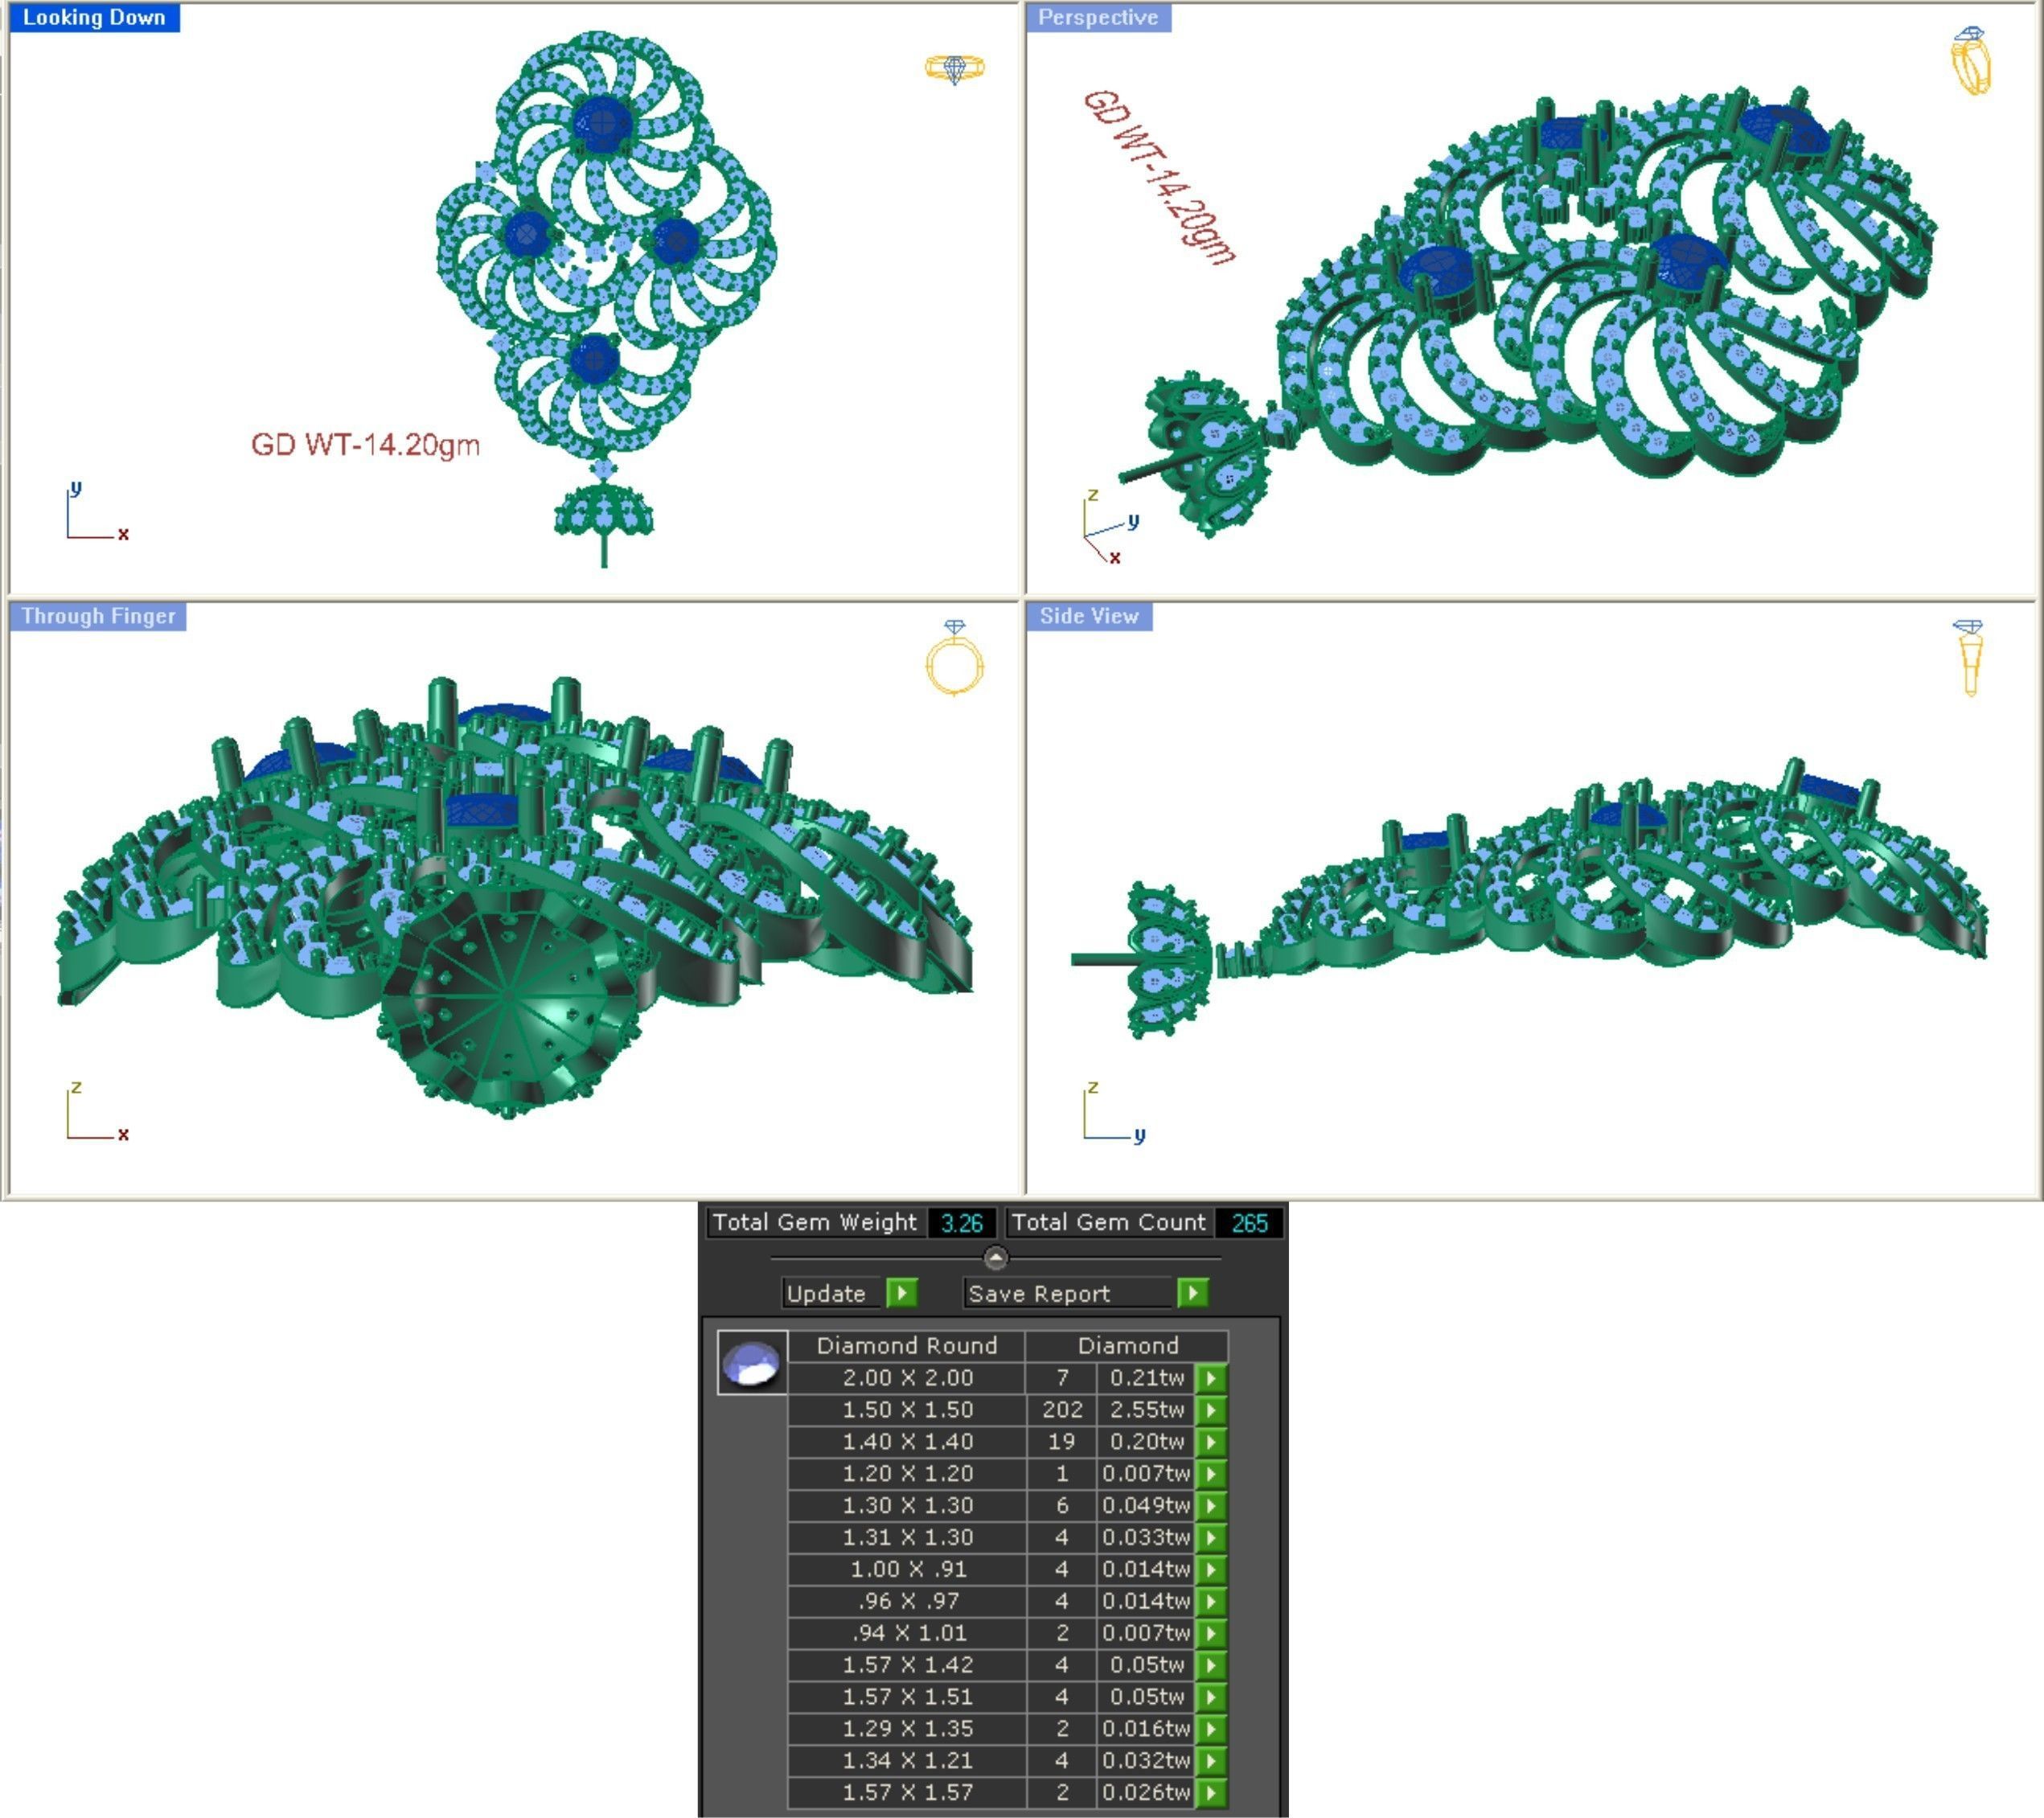Image resolution: width=2044 pixels, height=1818 pixels.
Task: Activate the Looking Down viewport label
Action: (94, 17)
